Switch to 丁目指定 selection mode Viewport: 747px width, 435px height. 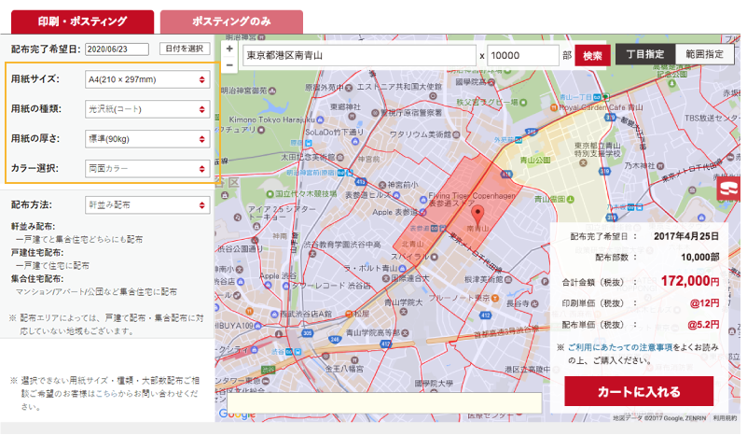click(x=644, y=55)
